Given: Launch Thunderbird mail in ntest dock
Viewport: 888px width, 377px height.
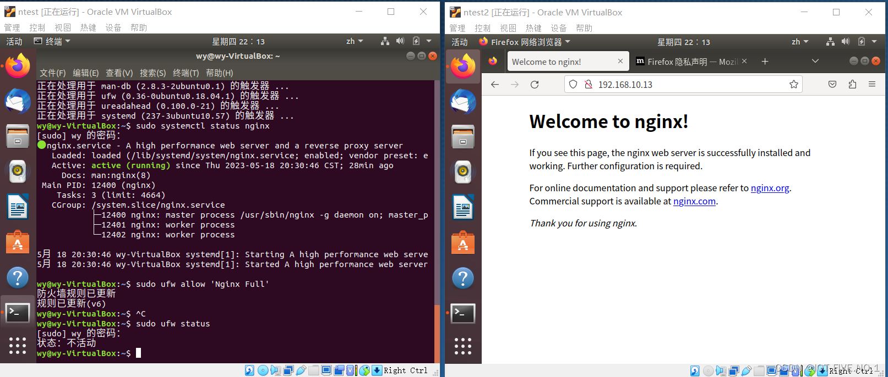Looking at the screenshot, I should pyautogui.click(x=18, y=101).
